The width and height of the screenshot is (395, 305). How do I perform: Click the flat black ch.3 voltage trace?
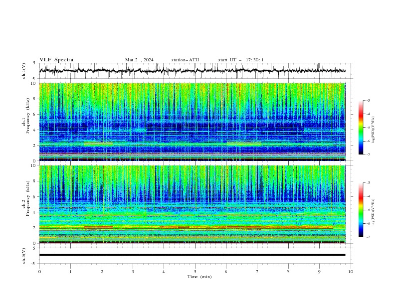[192, 255]
